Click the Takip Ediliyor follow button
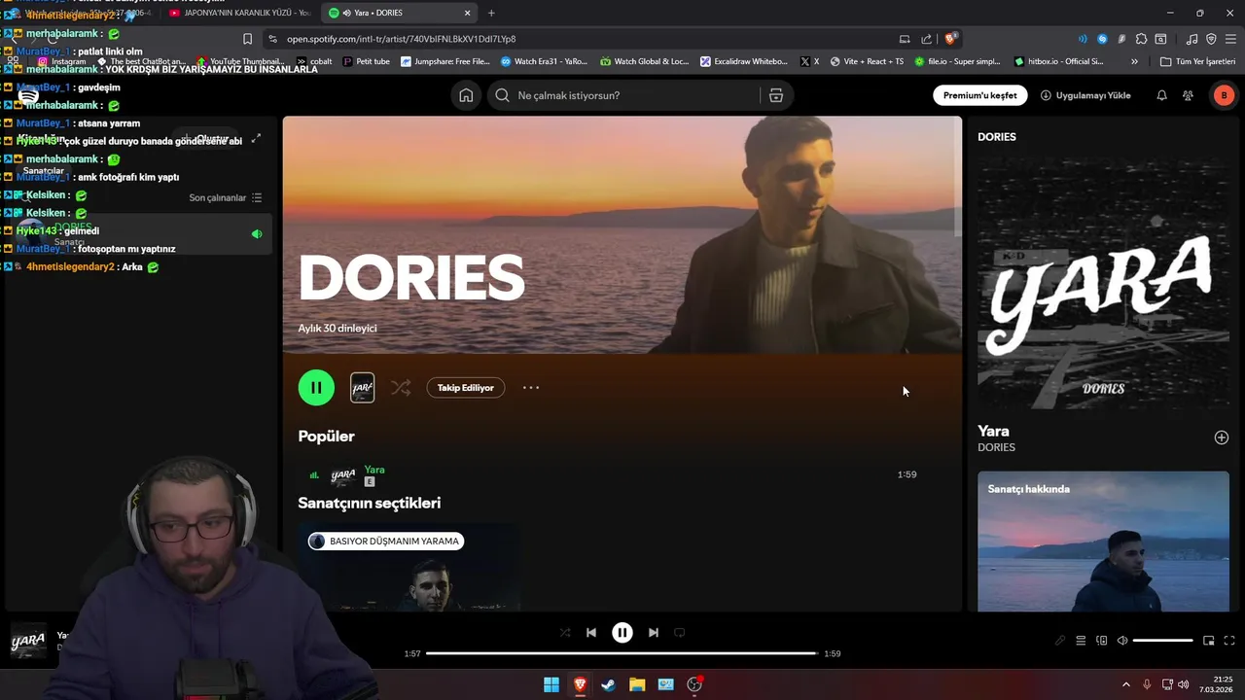This screenshot has height=700, width=1245. coord(465,387)
